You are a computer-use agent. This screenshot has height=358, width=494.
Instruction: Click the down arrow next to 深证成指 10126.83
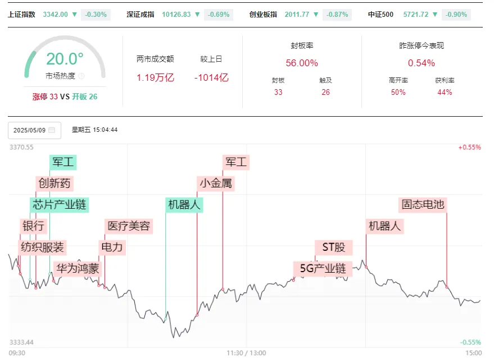pyautogui.click(x=197, y=15)
